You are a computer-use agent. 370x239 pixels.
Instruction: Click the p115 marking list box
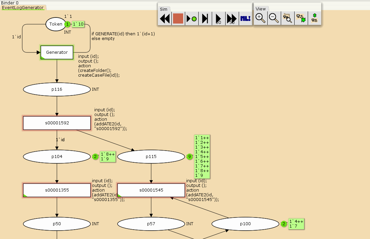(x=202, y=157)
